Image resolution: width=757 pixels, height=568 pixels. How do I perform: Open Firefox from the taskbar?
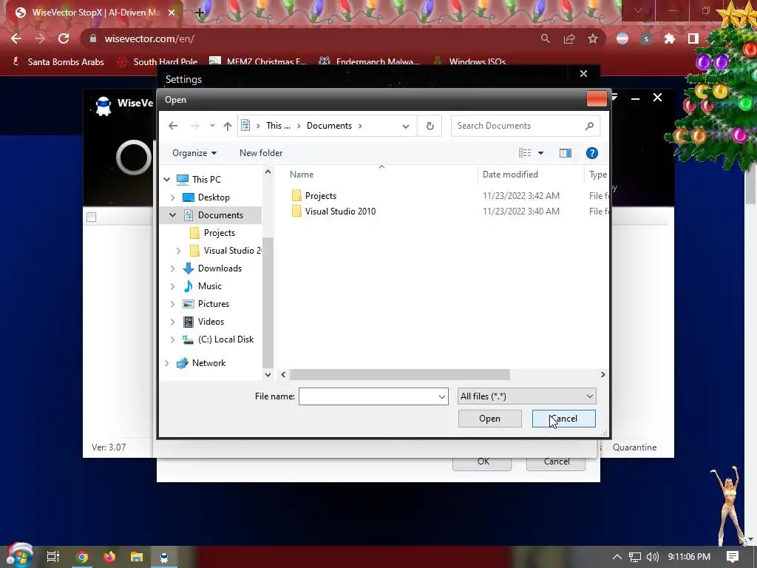coord(109,557)
